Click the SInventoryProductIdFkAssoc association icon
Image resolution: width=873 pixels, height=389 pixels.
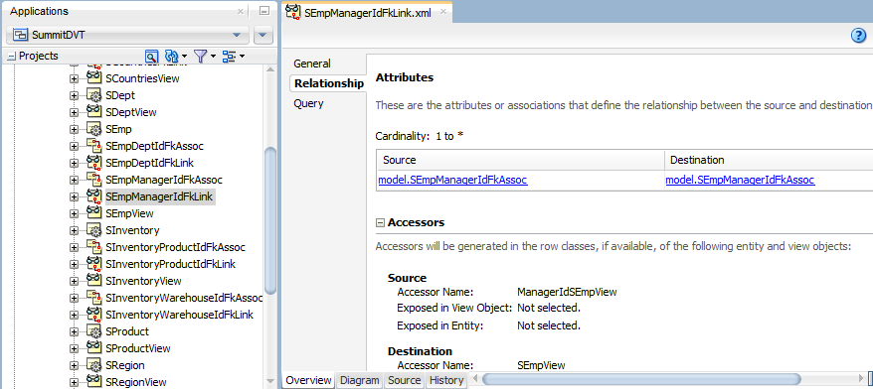click(x=93, y=247)
